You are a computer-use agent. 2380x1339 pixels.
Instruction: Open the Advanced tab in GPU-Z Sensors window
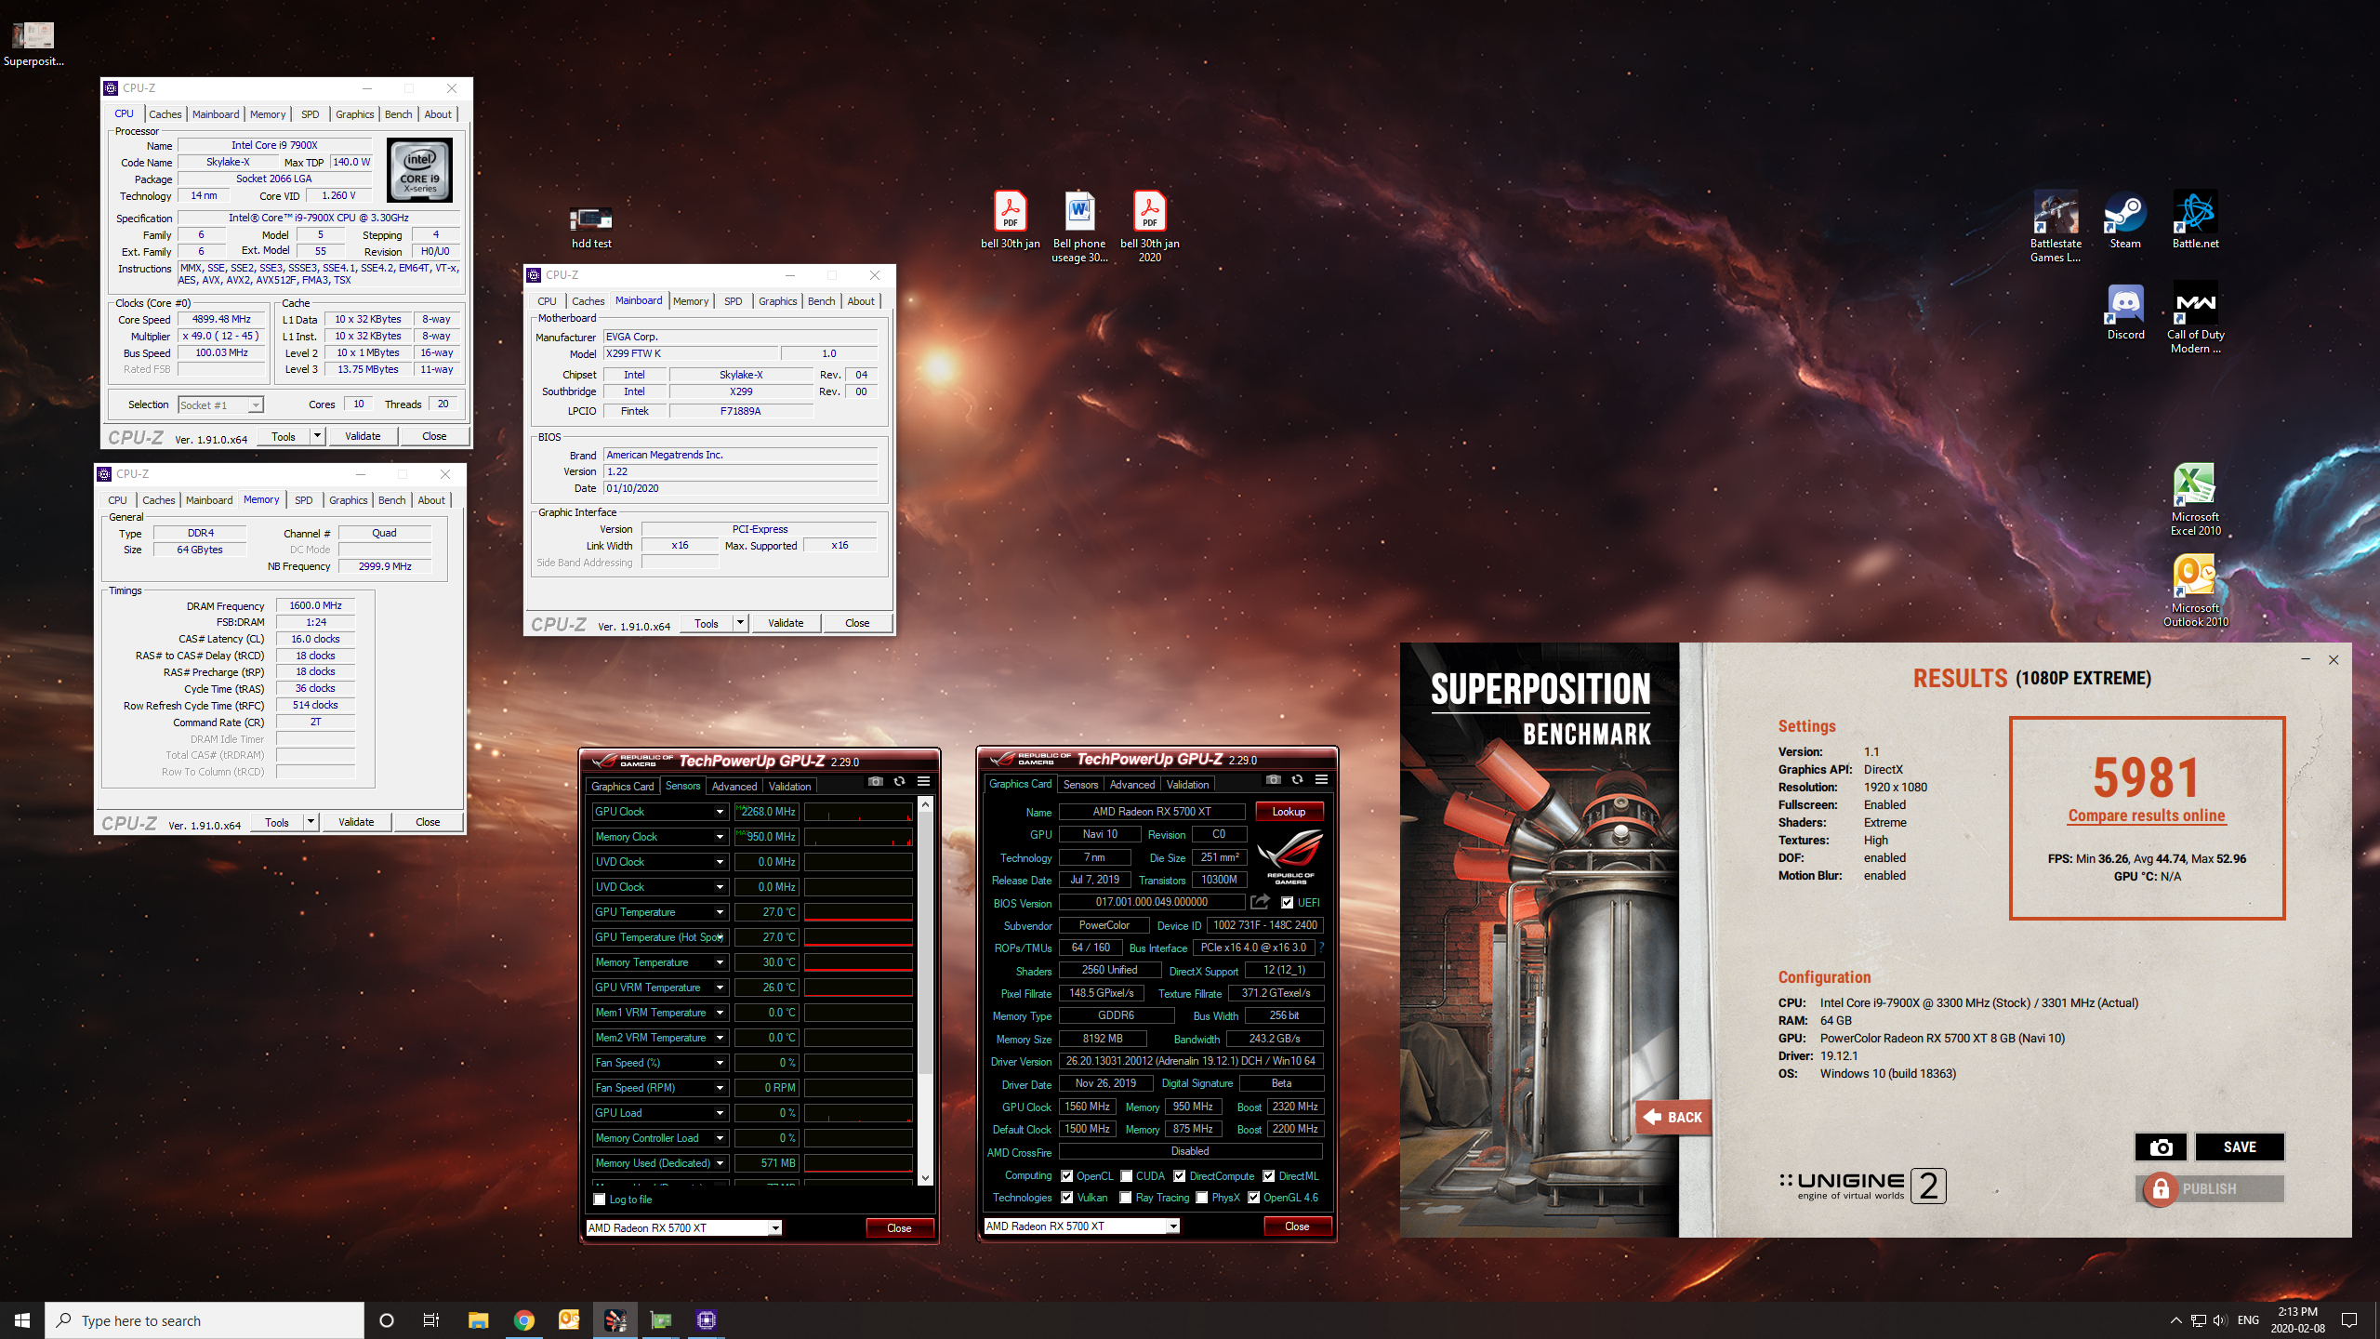coord(734,787)
